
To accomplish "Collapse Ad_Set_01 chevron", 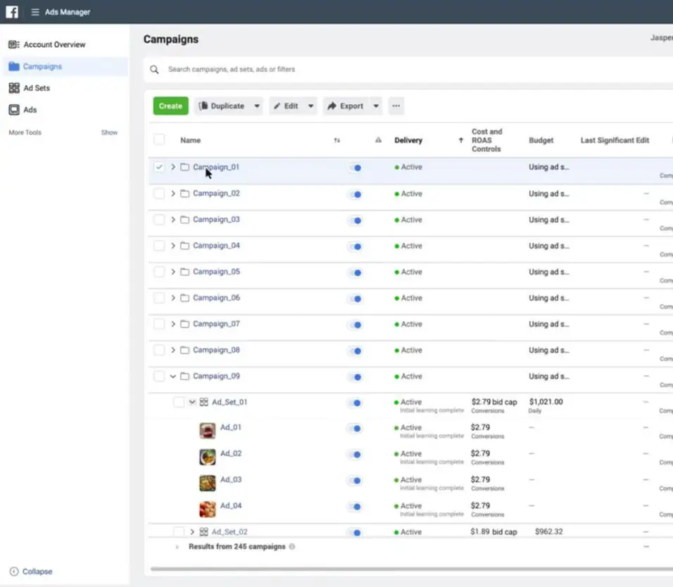I will (192, 402).
